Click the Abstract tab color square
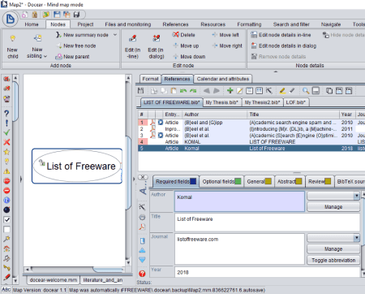Image resolution: width=365 pixels, height=294 pixels. (x=298, y=181)
